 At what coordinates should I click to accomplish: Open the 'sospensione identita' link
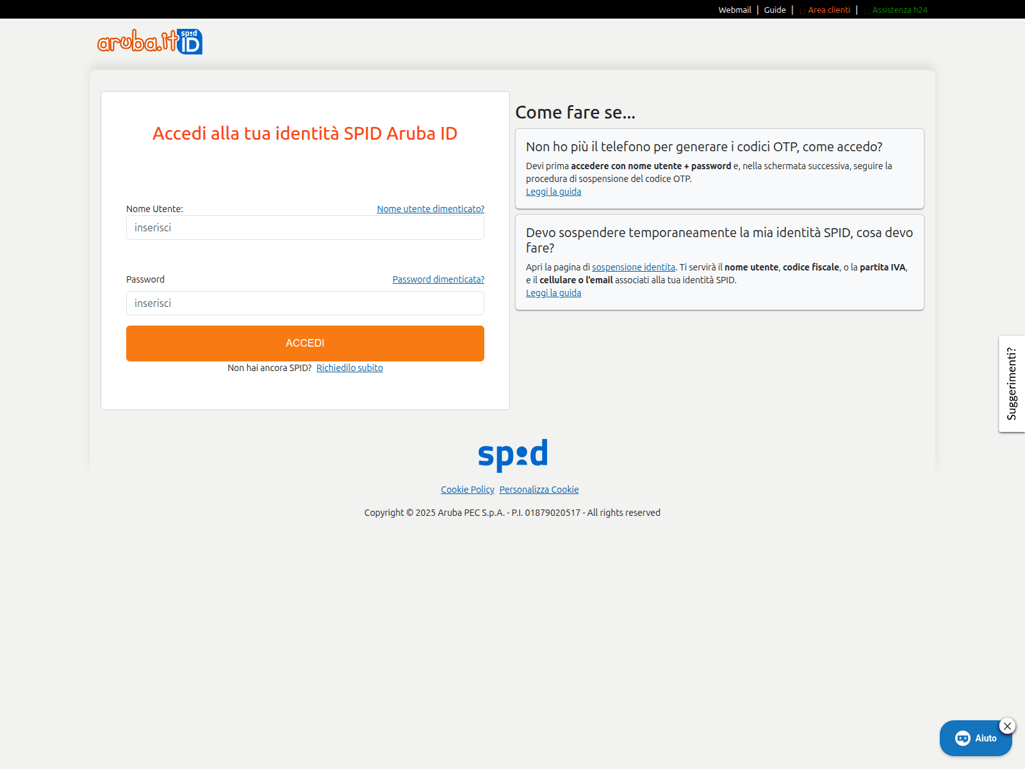(x=634, y=267)
